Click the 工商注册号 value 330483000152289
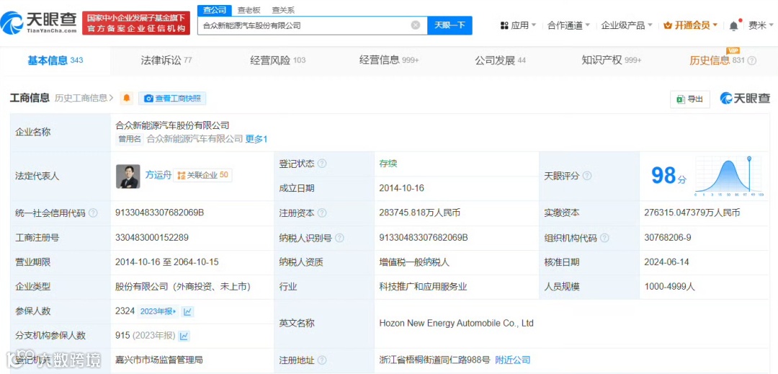The width and height of the screenshot is (778, 374). click(151, 238)
